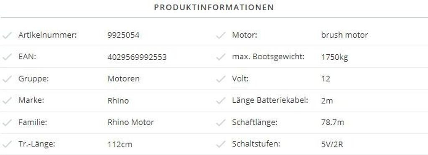The image size is (428, 155).
Task: Click the checkmark icon beside Gruppe
Action: click(x=8, y=79)
